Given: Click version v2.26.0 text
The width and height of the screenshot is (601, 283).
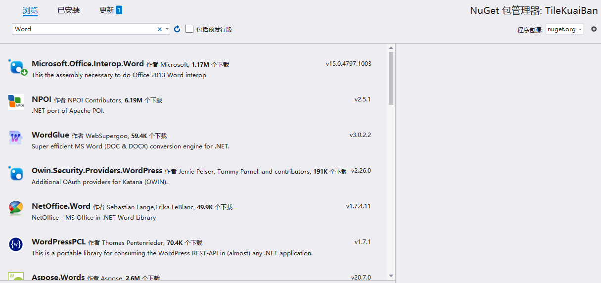Looking at the screenshot, I should (x=361, y=171).
